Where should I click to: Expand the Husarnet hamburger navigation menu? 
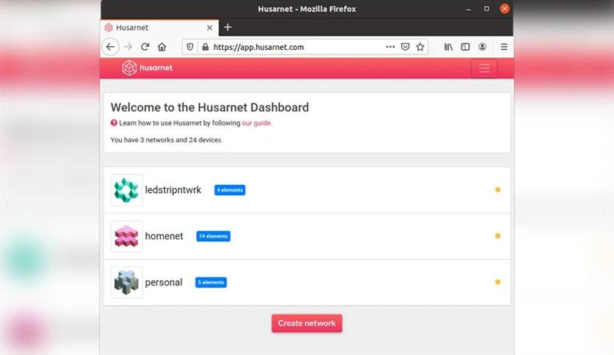[x=485, y=68]
